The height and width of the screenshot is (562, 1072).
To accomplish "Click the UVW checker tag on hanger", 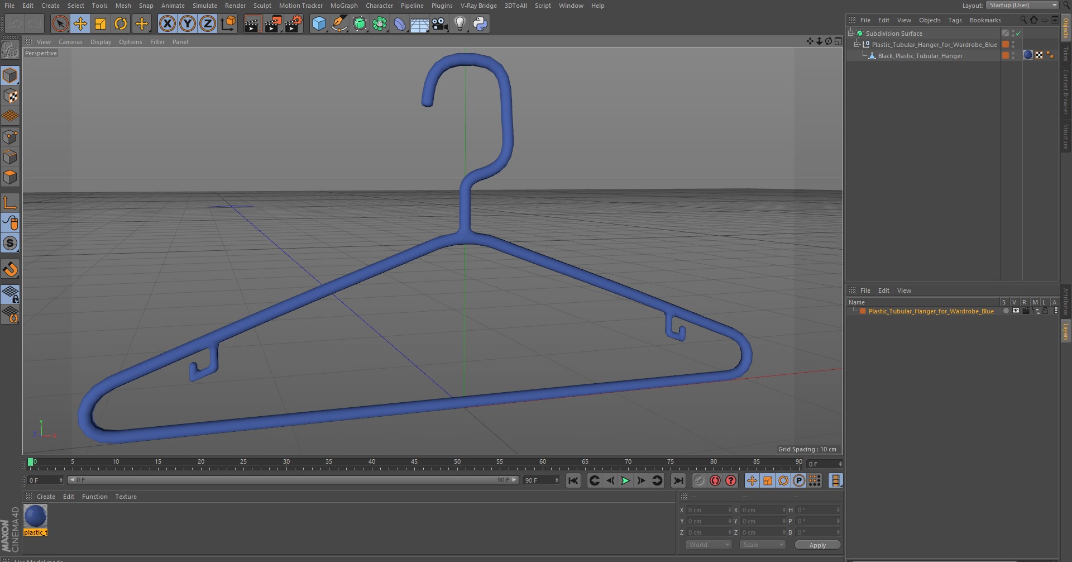I will pyautogui.click(x=1039, y=55).
